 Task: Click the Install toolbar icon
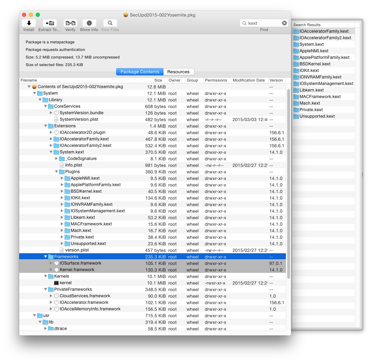(29, 23)
